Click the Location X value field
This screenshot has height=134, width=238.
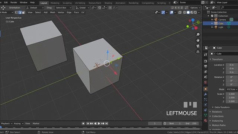click(232, 65)
